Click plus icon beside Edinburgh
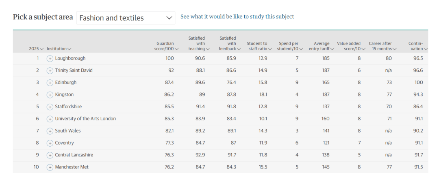The height and width of the screenshot is (173, 439). (x=50, y=83)
